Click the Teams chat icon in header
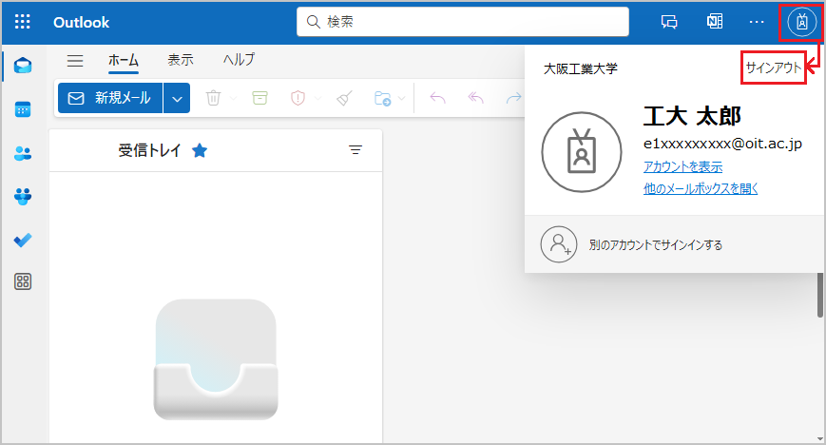Screen dimensions: 826x445 pyautogui.click(x=669, y=22)
